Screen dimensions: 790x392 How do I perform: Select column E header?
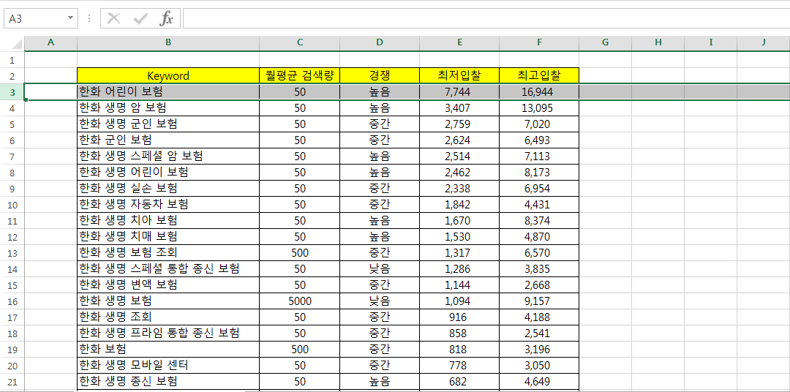pos(459,43)
